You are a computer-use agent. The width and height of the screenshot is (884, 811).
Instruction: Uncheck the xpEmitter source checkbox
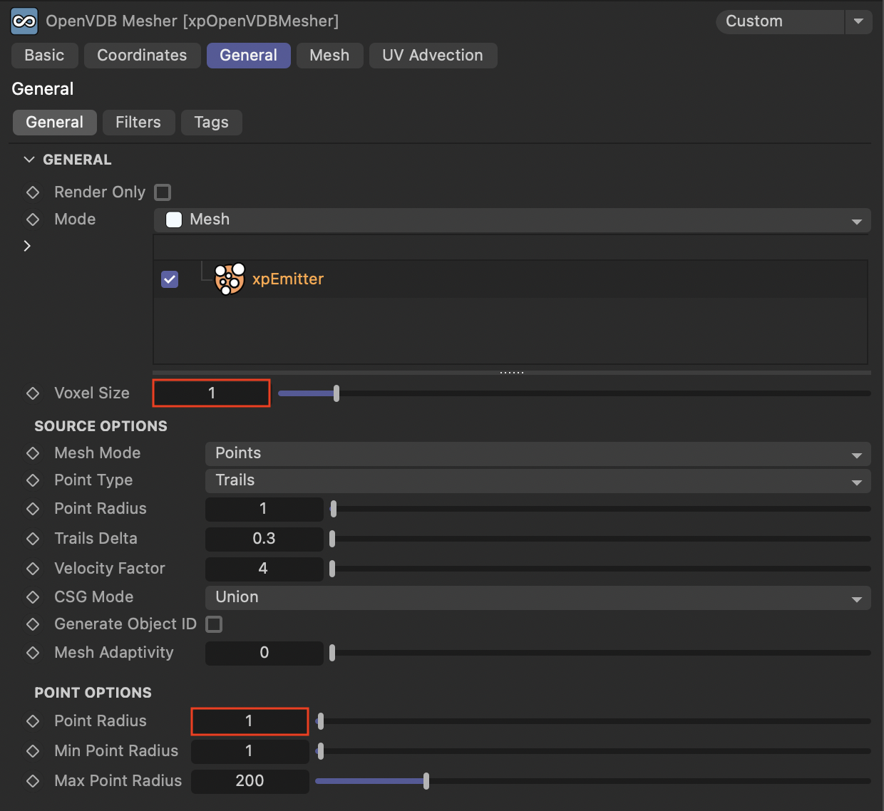[x=170, y=279]
